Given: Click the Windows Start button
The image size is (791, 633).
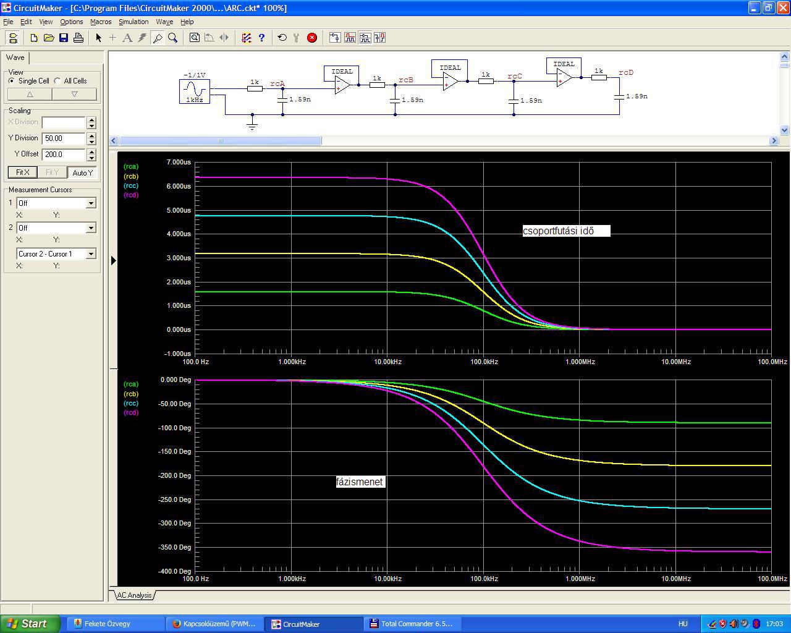Looking at the screenshot, I should pos(30,624).
